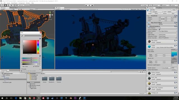Expand Standard Assets folder in Project tree
179x100 pixels.
(x=29, y=85)
